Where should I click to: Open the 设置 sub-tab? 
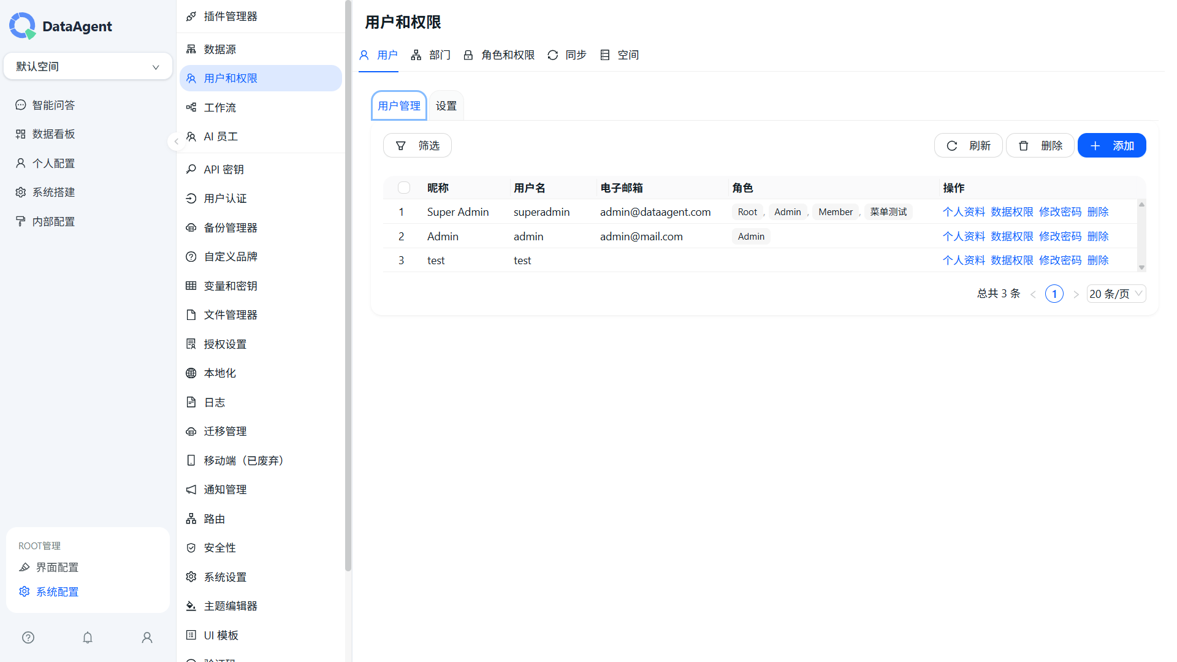(x=446, y=106)
